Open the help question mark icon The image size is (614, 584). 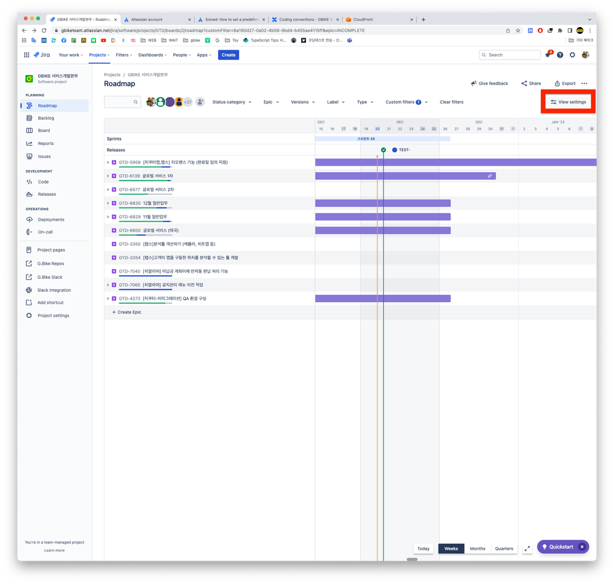coord(560,55)
